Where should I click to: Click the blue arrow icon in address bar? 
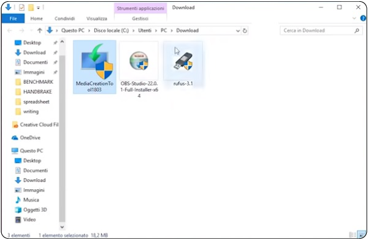[50, 31]
